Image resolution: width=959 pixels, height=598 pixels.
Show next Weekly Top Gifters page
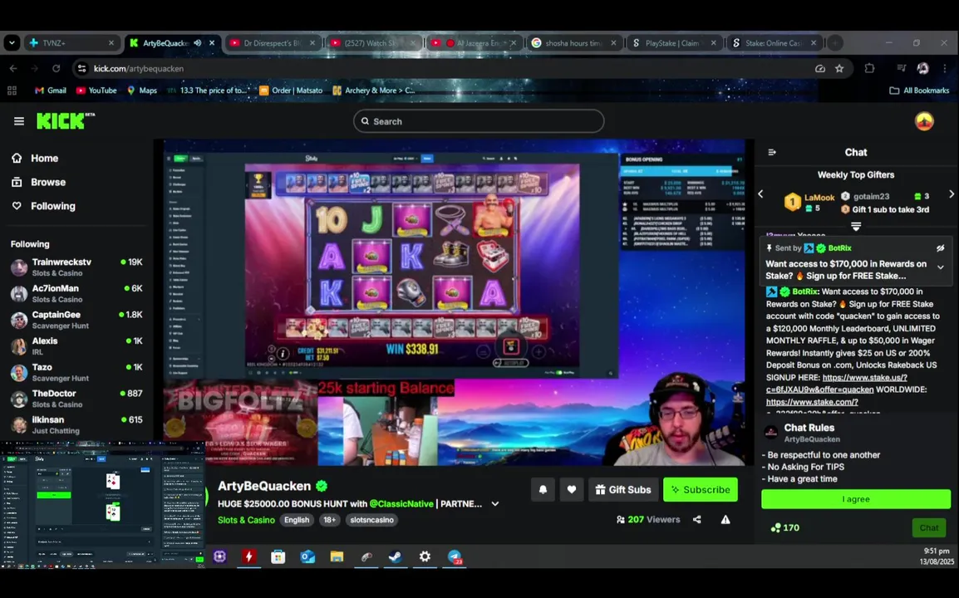tap(951, 194)
